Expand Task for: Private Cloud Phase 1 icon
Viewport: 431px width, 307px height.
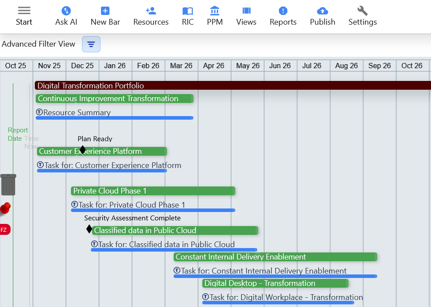coord(74,205)
